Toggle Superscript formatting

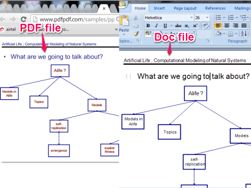coord(195,26)
